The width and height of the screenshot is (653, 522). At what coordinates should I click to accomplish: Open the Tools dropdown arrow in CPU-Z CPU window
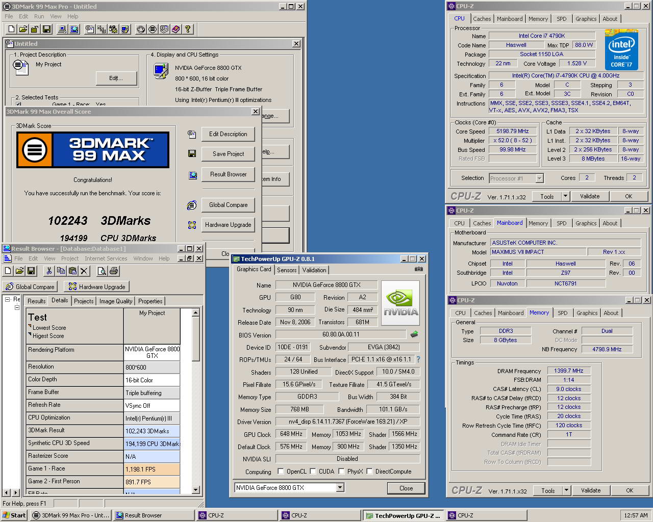point(565,196)
